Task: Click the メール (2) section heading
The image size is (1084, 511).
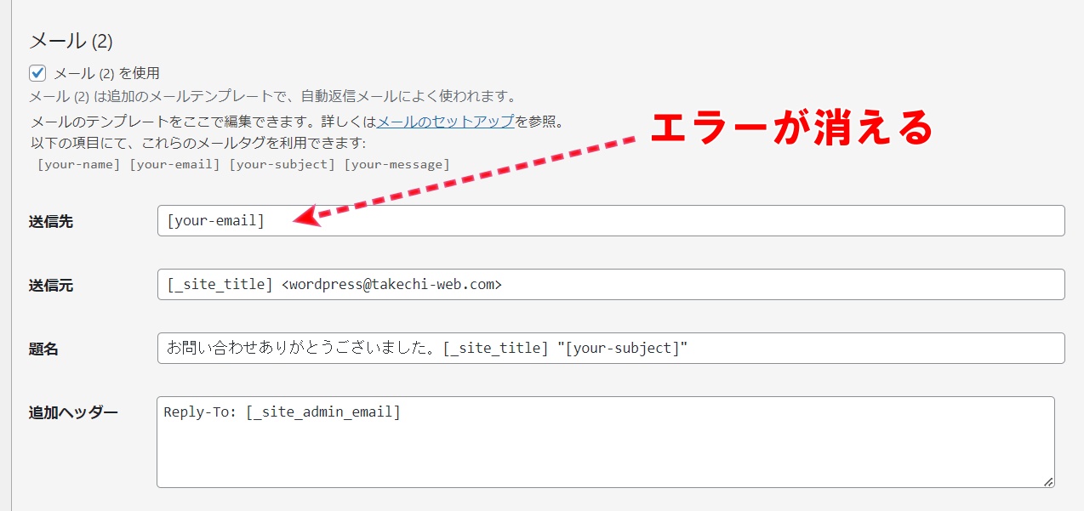Action: coord(71,41)
